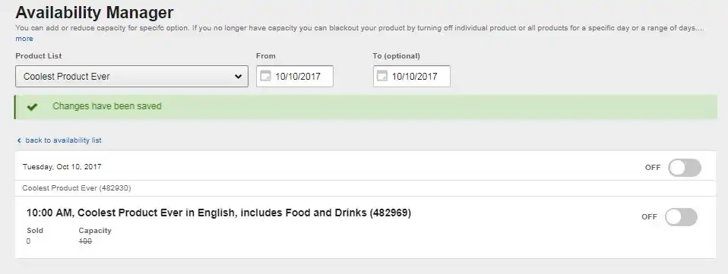Click the Coolest Product Ever (482930) row
The height and width of the screenshot is (274, 728).
[x=366, y=188]
